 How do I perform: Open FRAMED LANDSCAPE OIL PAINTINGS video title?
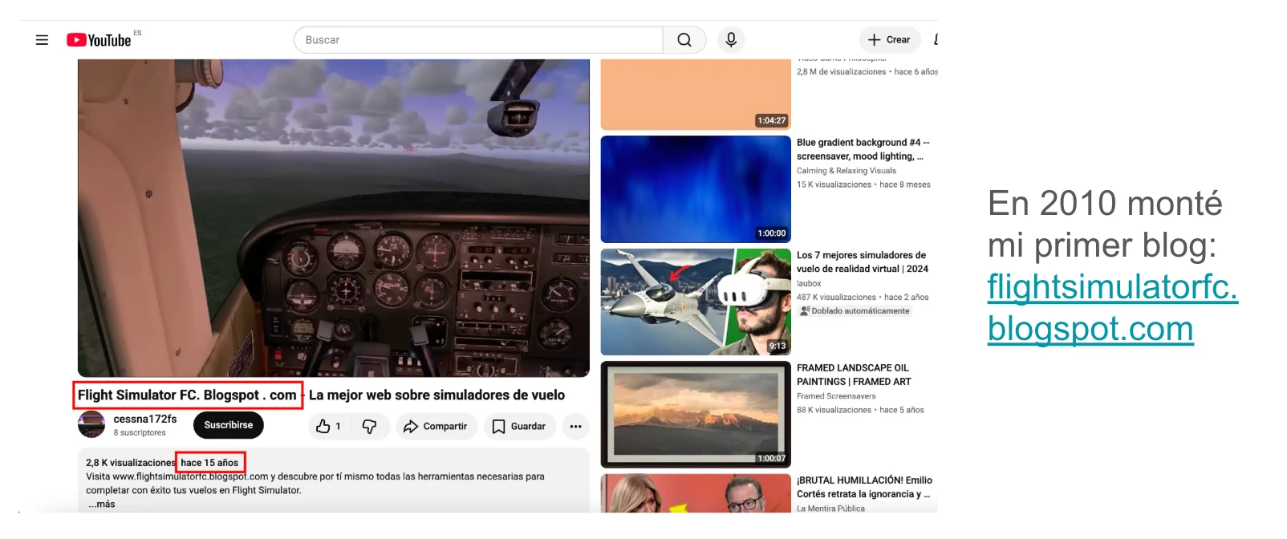(854, 375)
